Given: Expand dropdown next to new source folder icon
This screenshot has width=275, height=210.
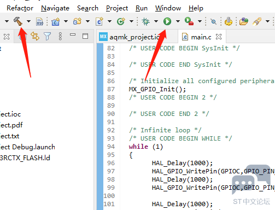Looking at the screenshot, I should point(87,21).
